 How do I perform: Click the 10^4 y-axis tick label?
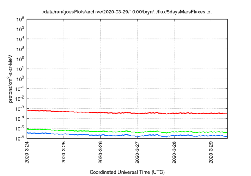coord(20,39)
